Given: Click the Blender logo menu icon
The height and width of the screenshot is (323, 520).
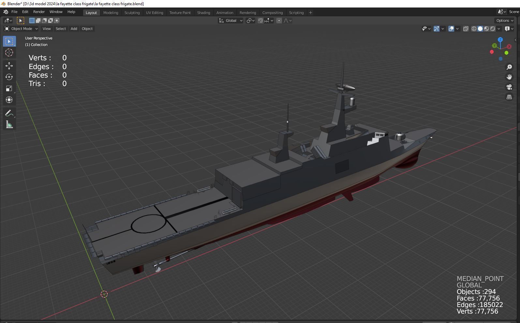Looking at the screenshot, I should click(x=6, y=12).
